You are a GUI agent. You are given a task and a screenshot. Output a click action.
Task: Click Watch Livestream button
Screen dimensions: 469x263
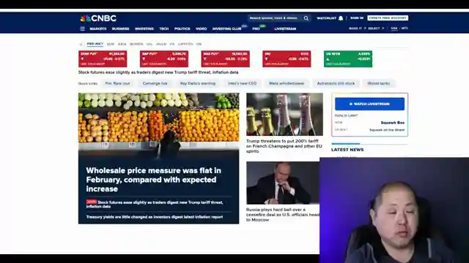tap(369, 104)
